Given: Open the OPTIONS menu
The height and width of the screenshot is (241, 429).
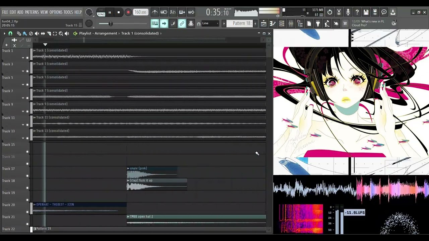Looking at the screenshot, I should [56, 12].
